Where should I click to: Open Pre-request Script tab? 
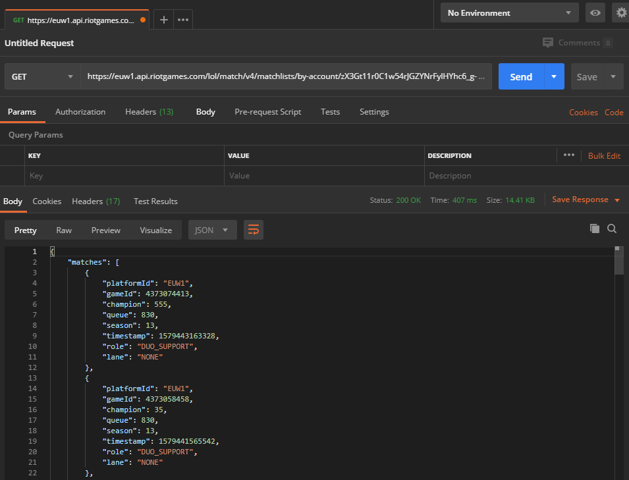coord(267,112)
